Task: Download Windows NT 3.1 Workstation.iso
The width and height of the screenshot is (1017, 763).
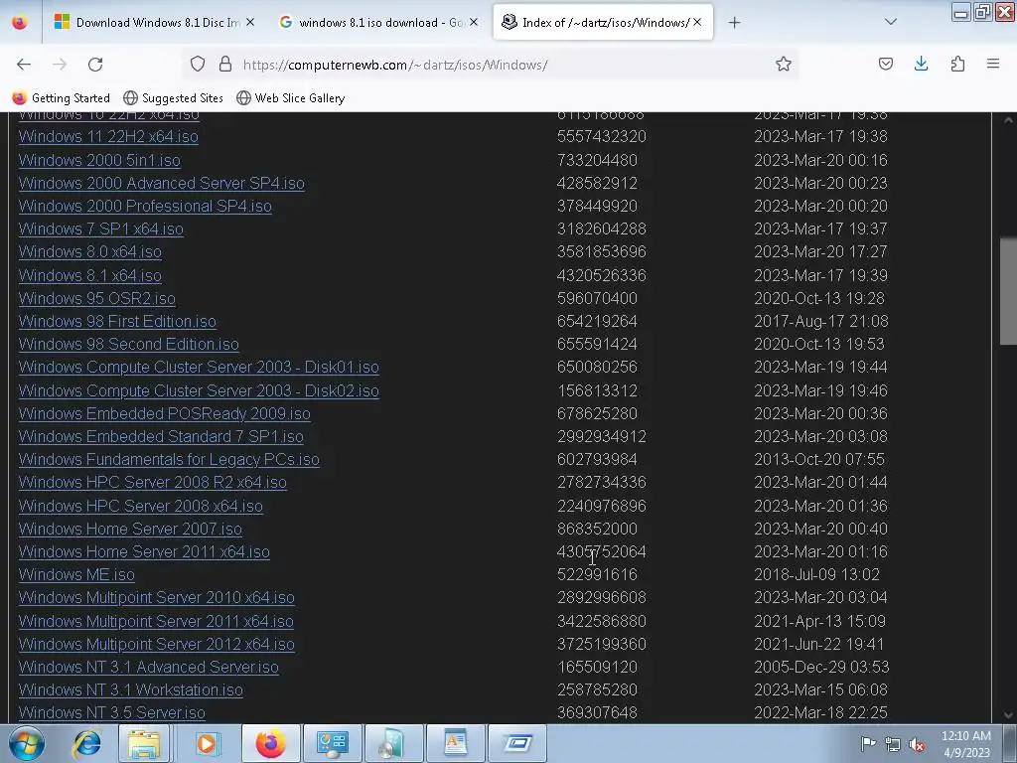Action: pos(131,689)
